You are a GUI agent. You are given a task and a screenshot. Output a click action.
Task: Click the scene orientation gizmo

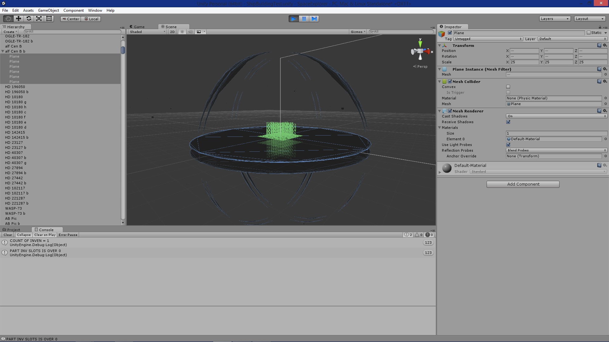[x=420, y=51]
